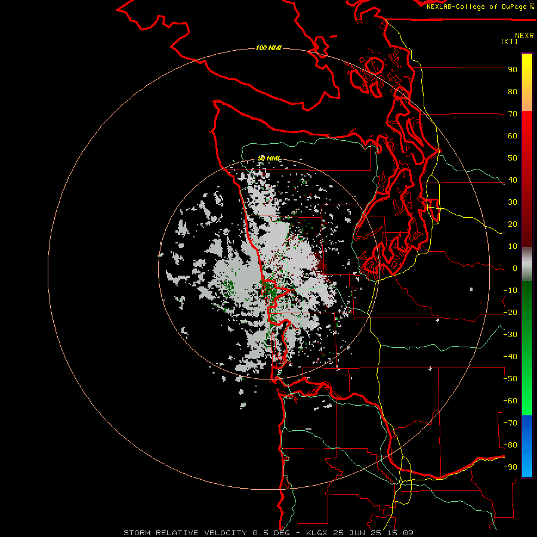Image resolution: width=537 pixels, height=537 pixels.
Task: Click the -70 value on velocity scale
Action: (x=510, y=423)
